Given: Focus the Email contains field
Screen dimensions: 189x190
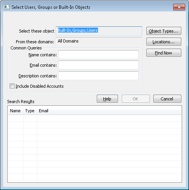Looking at the screenshot, I should 98,65.
